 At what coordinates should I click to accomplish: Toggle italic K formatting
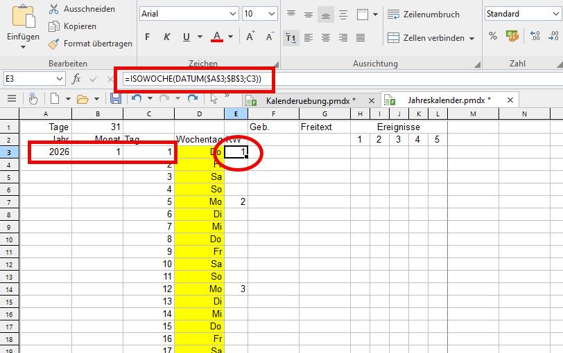166,37
